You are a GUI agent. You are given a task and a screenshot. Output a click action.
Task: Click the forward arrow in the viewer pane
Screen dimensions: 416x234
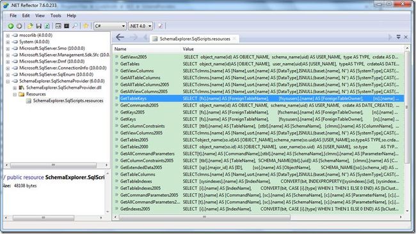click(x=134, y=38)
